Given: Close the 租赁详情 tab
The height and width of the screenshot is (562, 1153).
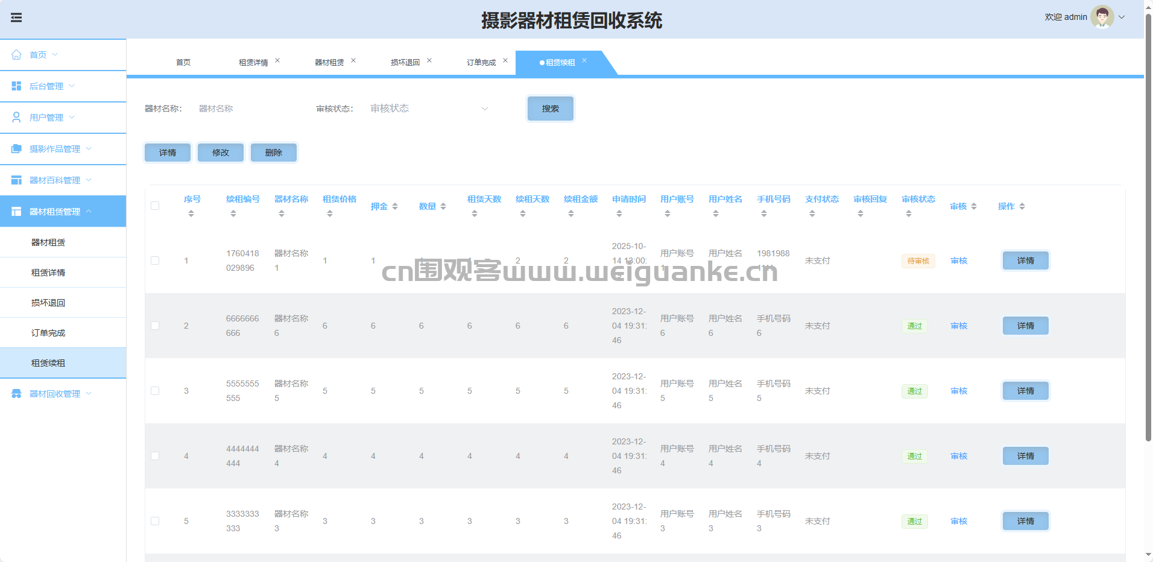Looking at the screenshot, I should (x=277, y=60).
